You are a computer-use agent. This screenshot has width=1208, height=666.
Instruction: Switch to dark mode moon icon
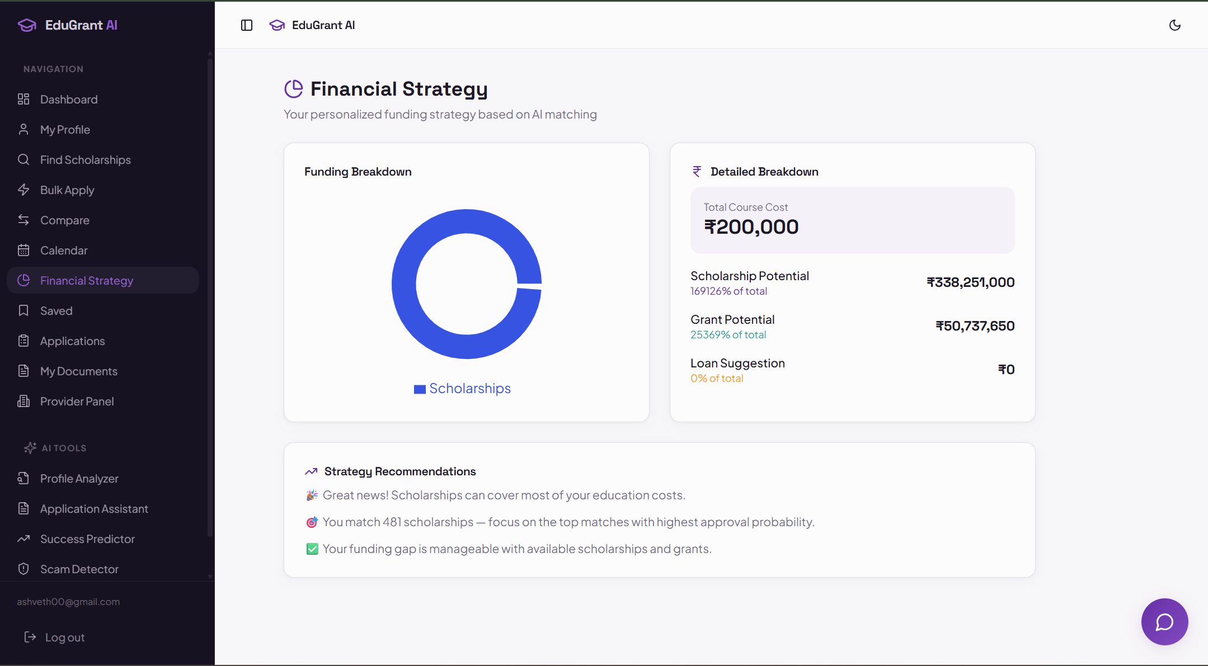pos(1174,25)
